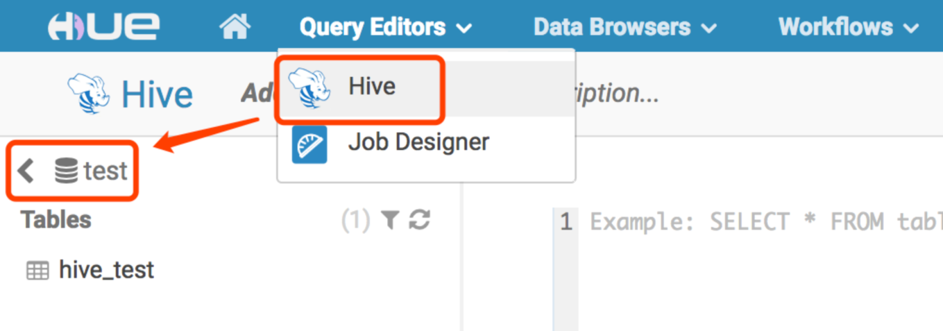
Task: Click the line number 1 gutter
Action: tap(566, 222)
